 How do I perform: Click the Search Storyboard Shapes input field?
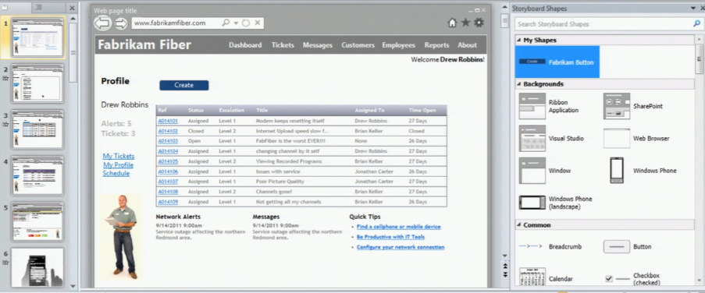pyautogui.click(x=604, y=24)
